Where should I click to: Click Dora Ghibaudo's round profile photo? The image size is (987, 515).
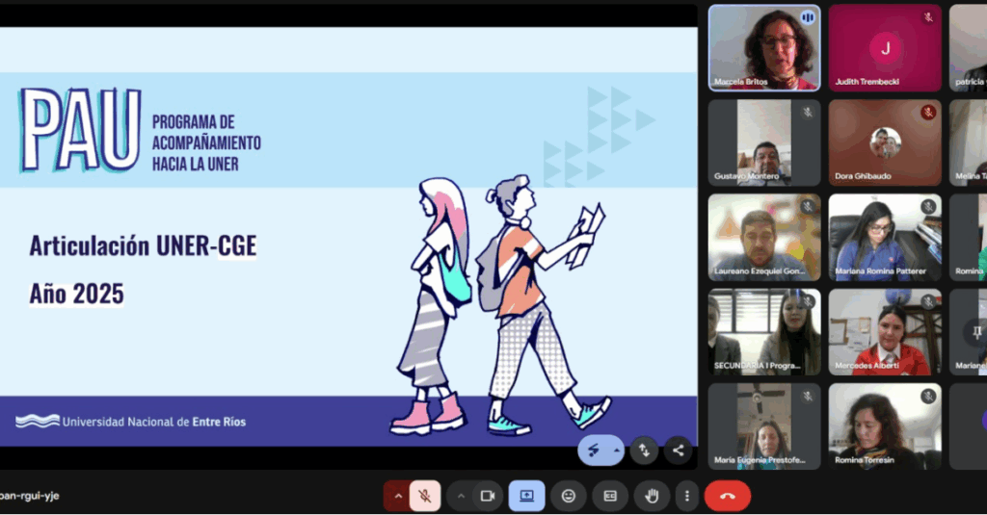click(x=885, y=142)
